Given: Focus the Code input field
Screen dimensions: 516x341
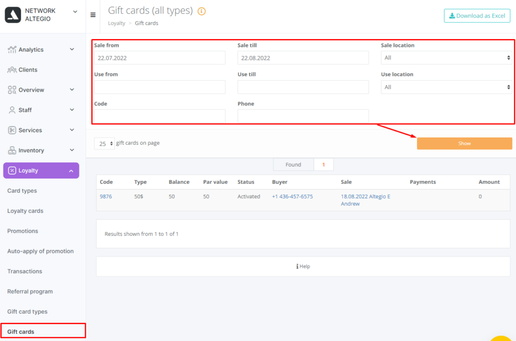Looking at the screenshot, I should click(159, 116).
